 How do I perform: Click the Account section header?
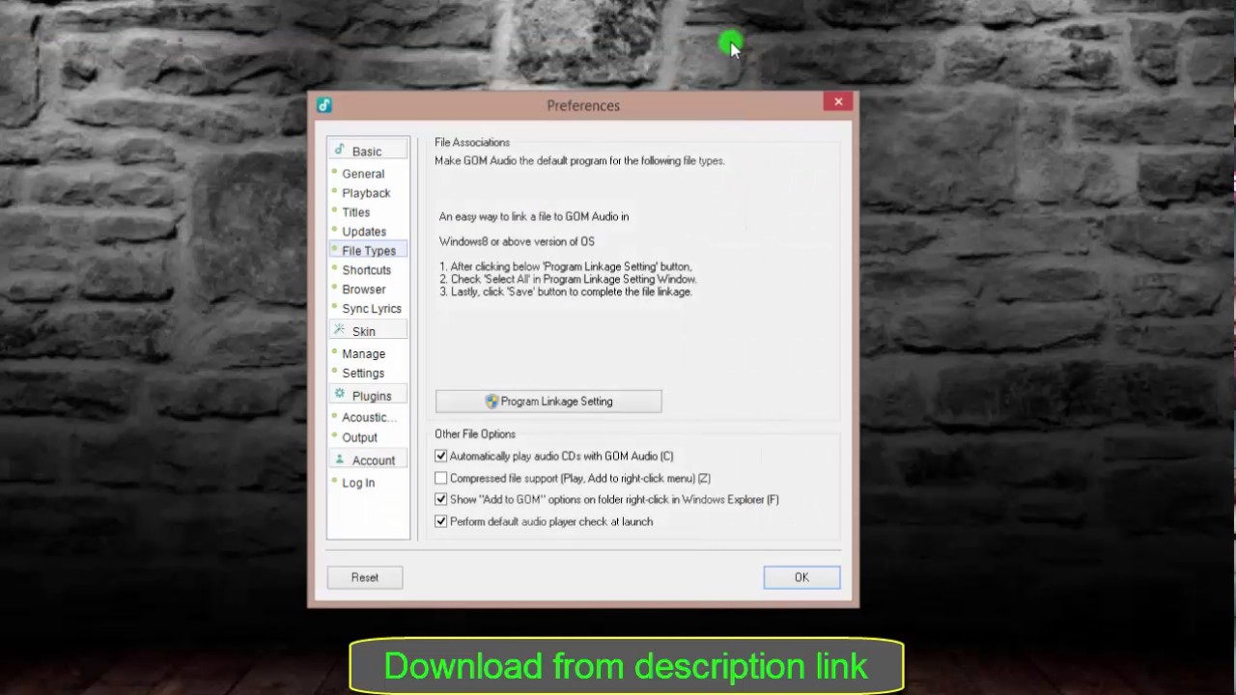click(368, 460)
